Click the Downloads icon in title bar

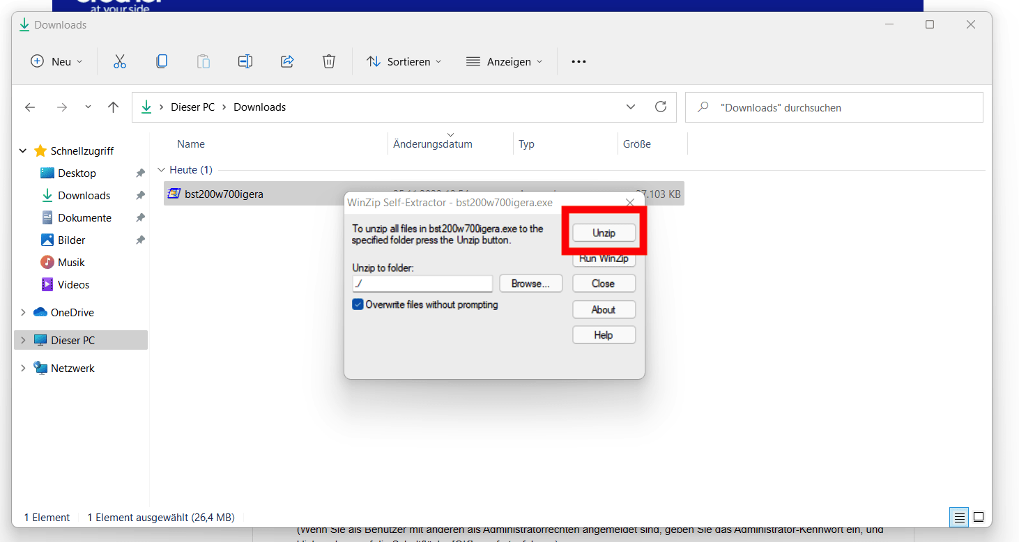coord(24,24)
